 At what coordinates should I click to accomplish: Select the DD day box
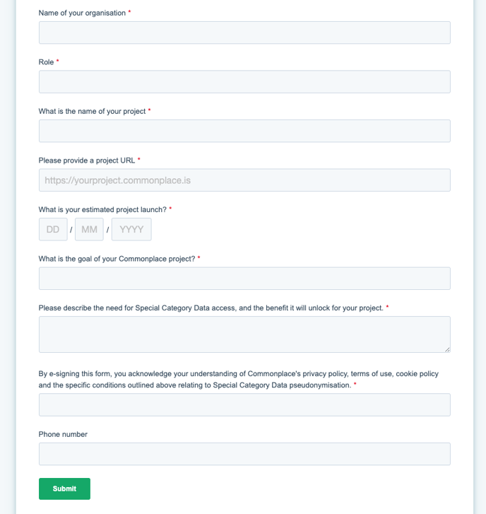click(x=53, y=230)
